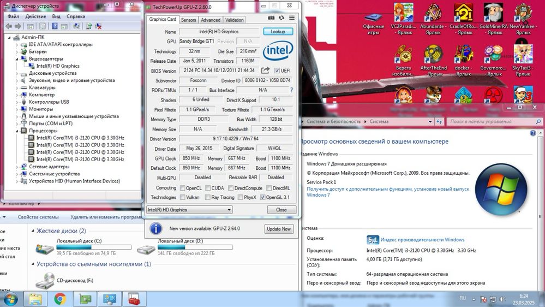Open Chrome from the taskbar
545x307 pixels.
[x=60, y=299]
